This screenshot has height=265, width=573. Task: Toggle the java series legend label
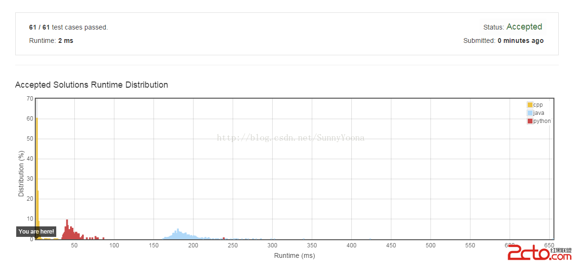click(539, 113)
